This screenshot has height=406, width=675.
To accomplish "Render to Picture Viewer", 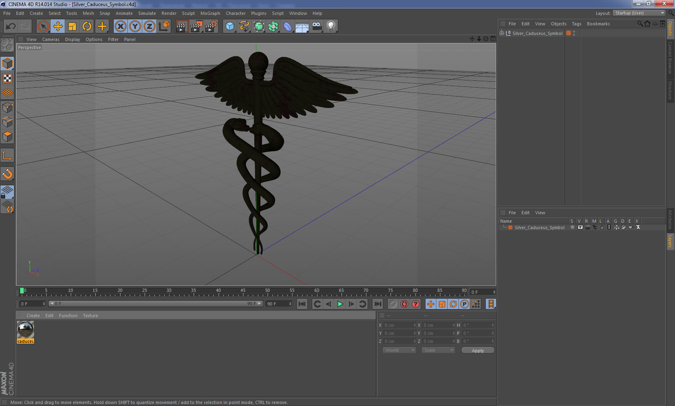I will pyautogui.click(x=196, y=27).
